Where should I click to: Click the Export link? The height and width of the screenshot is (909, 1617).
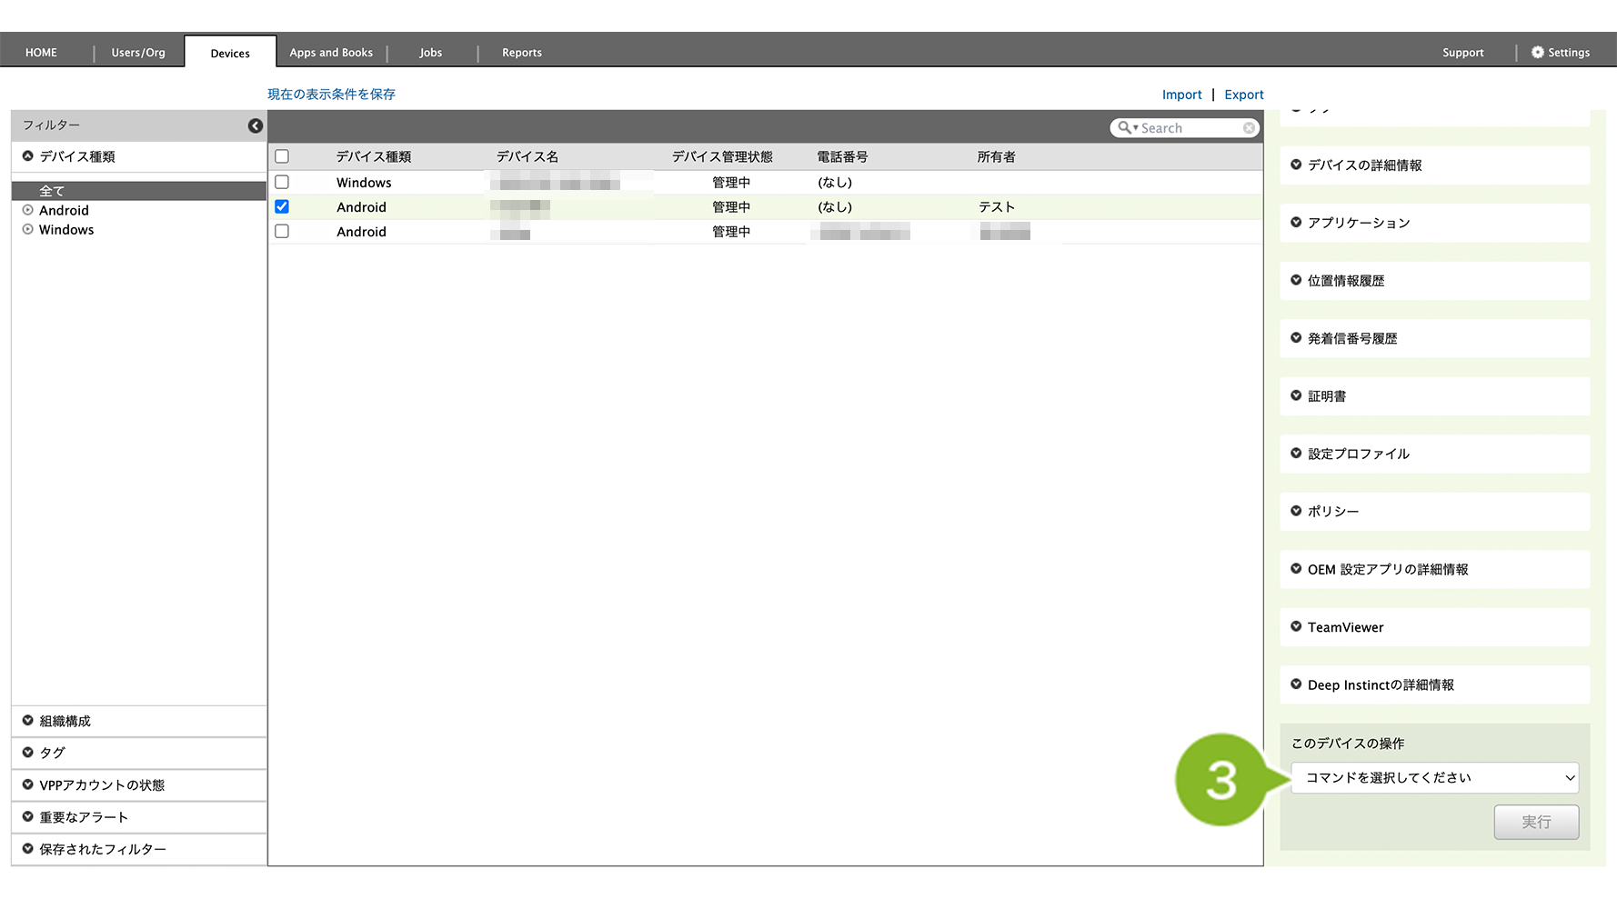[x=1243, y=95]
